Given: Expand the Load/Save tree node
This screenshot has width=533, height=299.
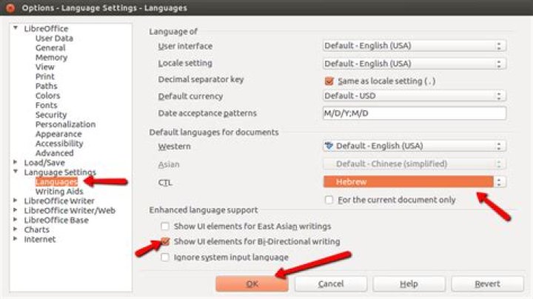Looking at the screenshot, I should coord(16,162).
